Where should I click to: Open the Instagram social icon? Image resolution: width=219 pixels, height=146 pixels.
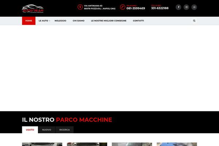pyautogui.click(x=186, y=7)
